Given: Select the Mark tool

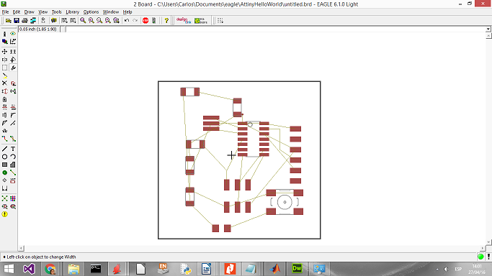Looking at the screenshot, I should [x=13, y=41].
